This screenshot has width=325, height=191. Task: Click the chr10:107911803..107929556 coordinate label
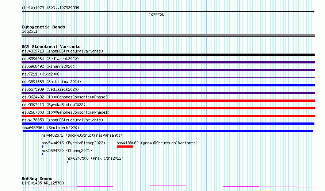click(50, 8)
